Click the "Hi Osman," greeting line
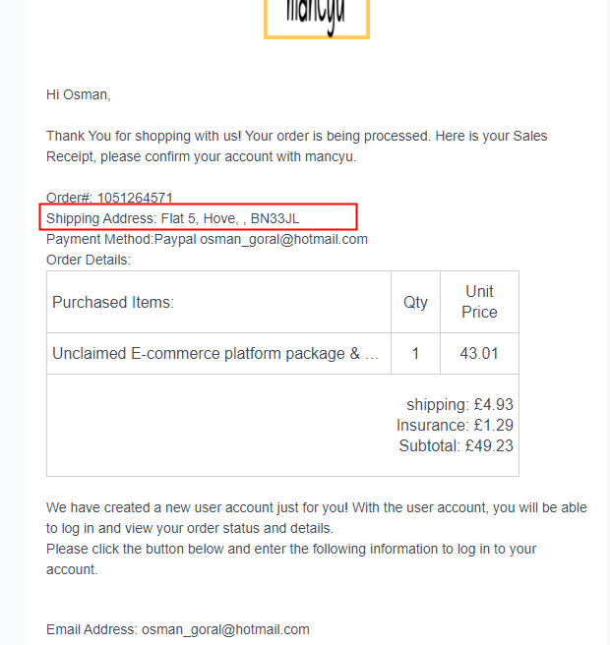610x645 pixels. pos(79,95)
